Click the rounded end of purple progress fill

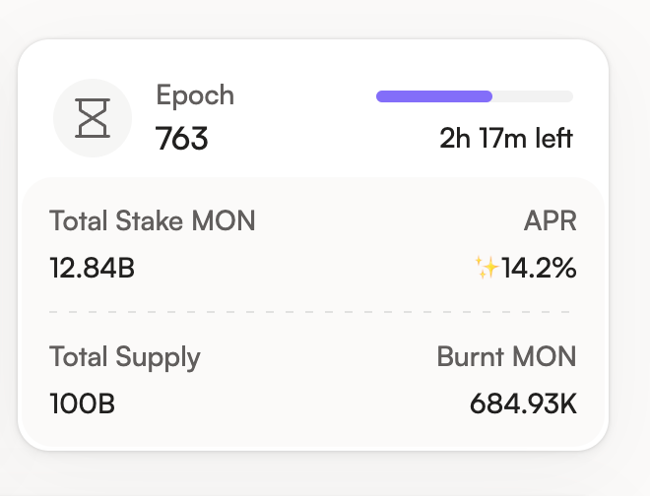point(487,96)
